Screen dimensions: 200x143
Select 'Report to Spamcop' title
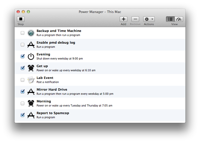click(x=53, y=113)
